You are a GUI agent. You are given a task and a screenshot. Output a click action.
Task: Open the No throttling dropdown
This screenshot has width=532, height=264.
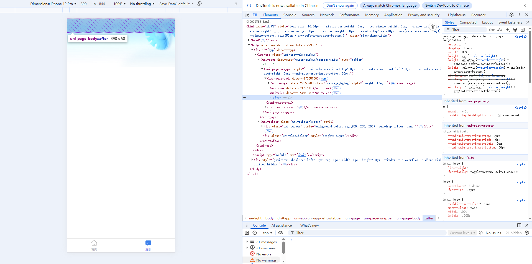tap(142, 4)
